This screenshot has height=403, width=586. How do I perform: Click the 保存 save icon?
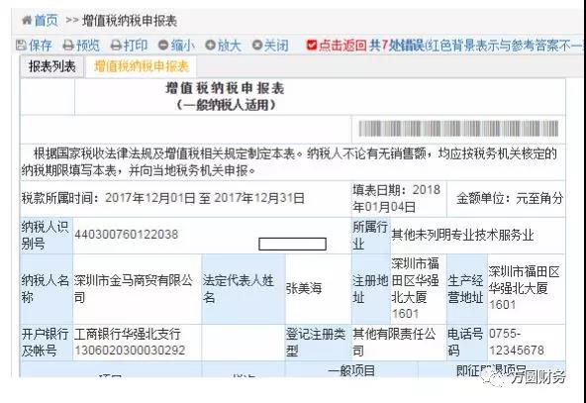[x=21, y=46]
